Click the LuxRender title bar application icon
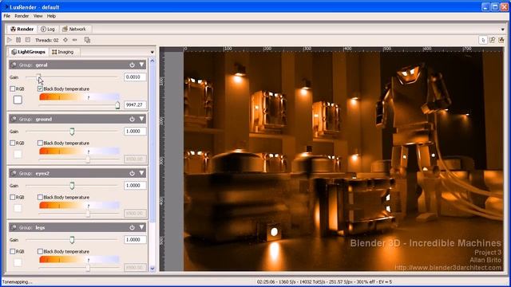The image size is (511, 287). [x=6, y=7]
